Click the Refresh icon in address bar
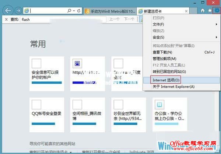221x154 pixels. pos(79,11)
